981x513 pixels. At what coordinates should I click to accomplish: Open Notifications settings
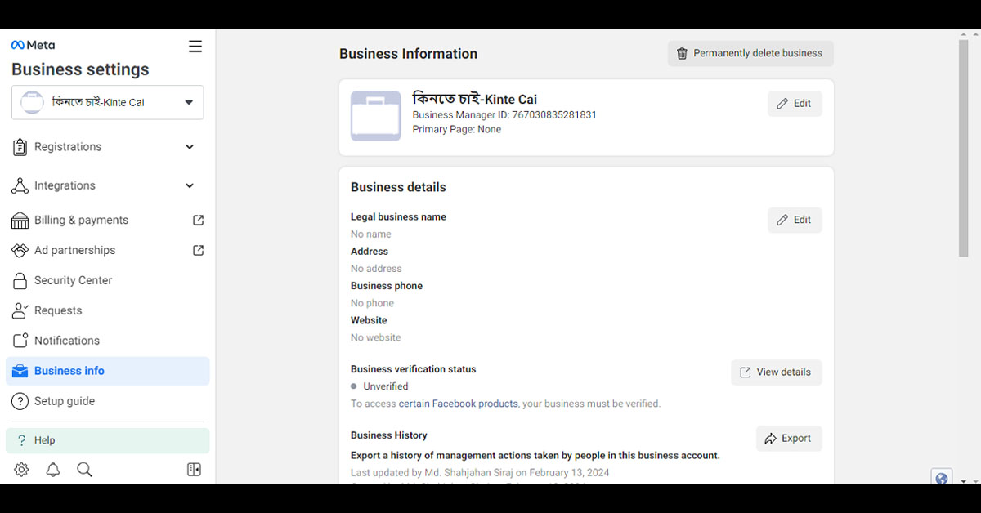point(108,341)
